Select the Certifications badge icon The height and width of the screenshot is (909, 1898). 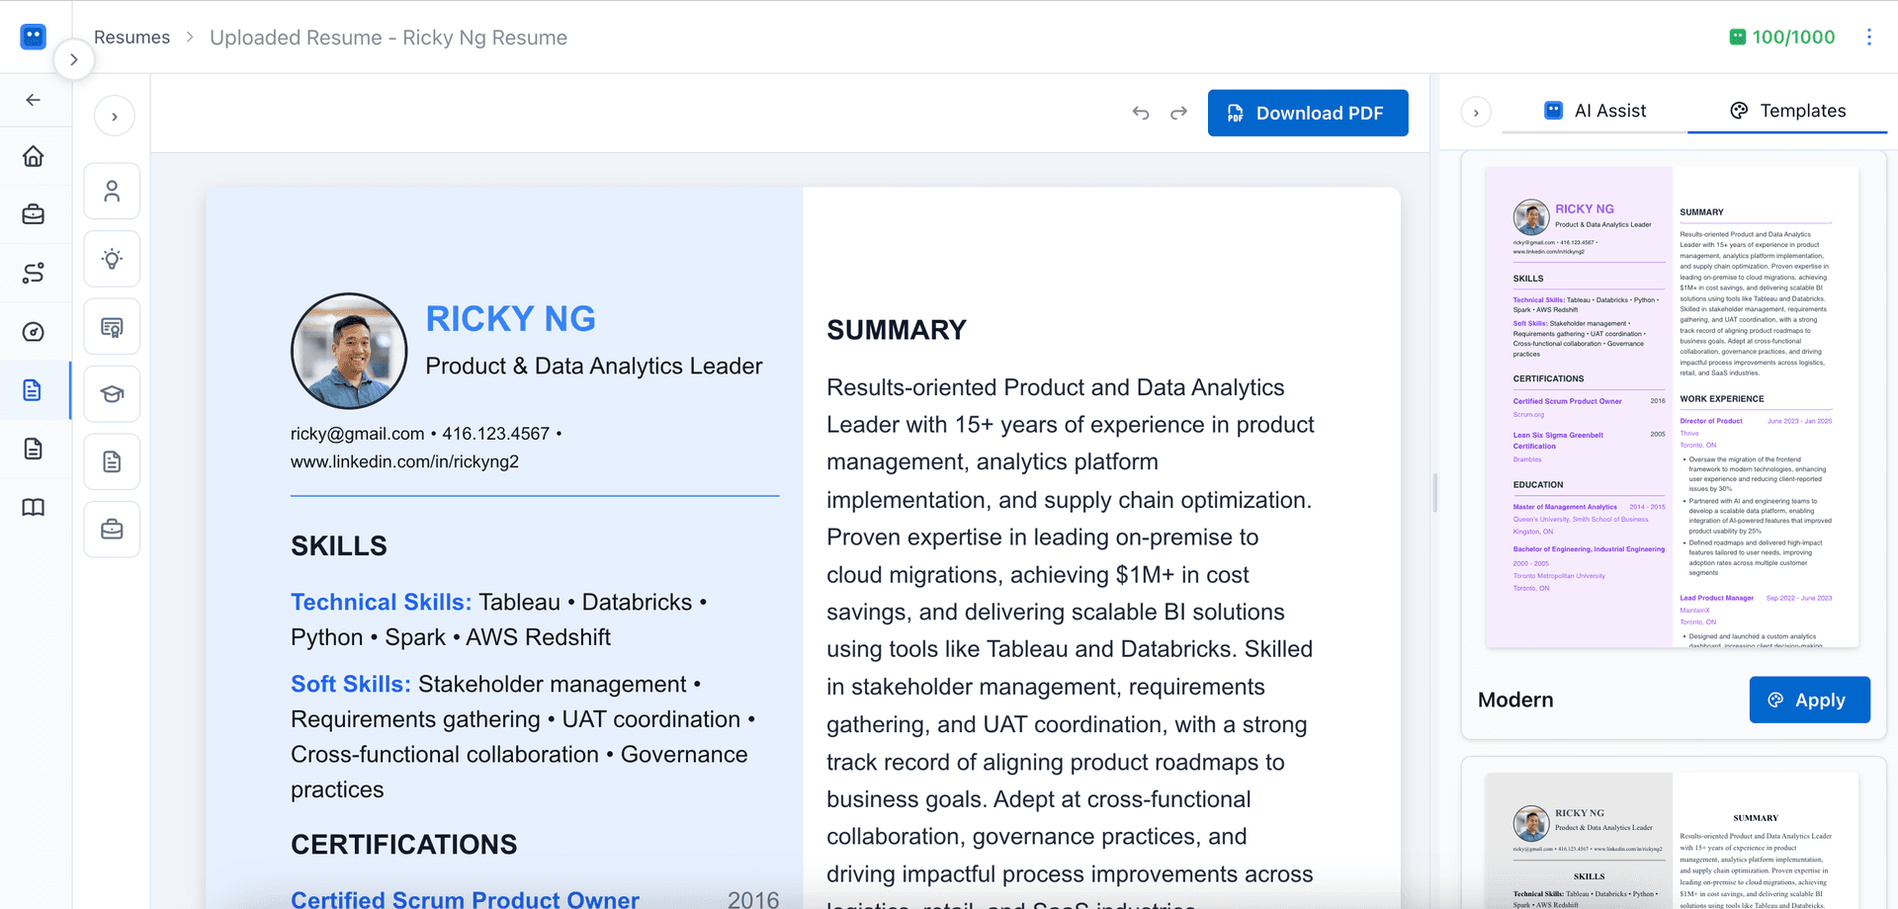(112, 326)
